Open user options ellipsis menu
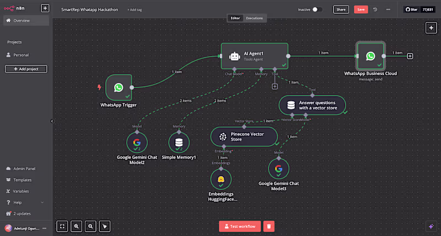 point(45,228)
